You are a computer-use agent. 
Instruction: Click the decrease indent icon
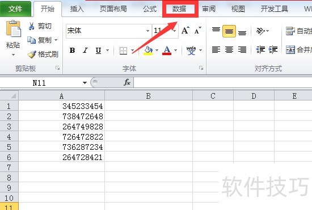coord(260,49)
